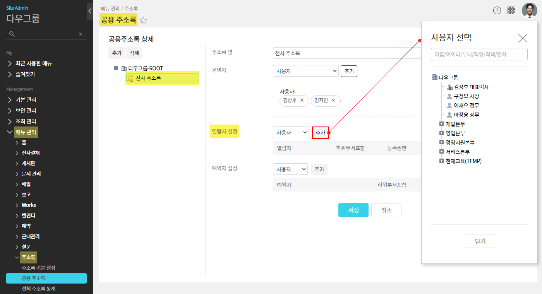Select 구정모 사장 in user tree

click(466, 96)
